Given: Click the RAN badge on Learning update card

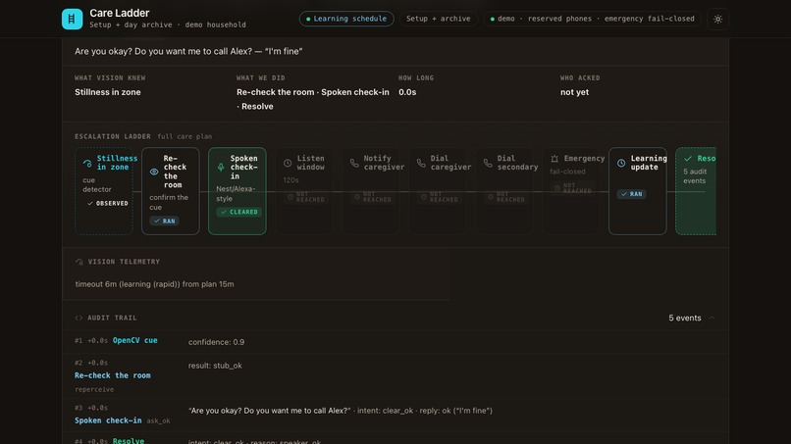Looking at the screenshot, I should click(631, 193).
